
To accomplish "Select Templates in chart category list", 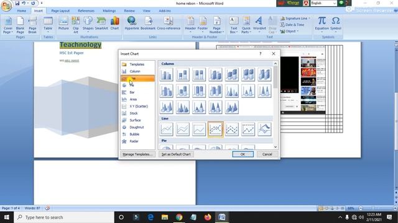I will [x=137, y=64].
